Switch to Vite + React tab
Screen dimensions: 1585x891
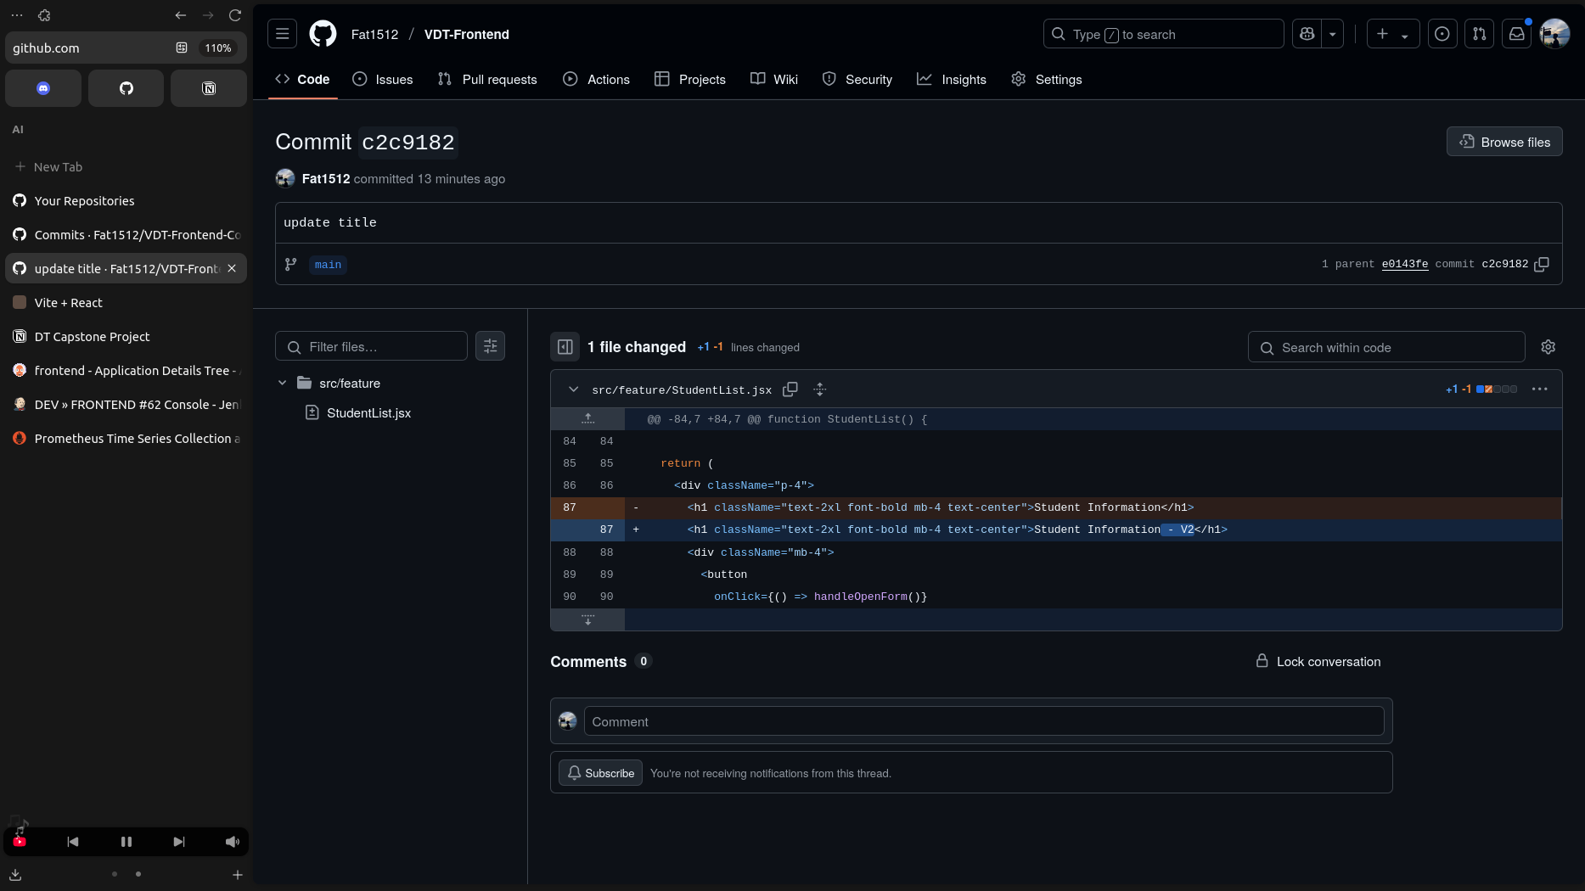coord(126,302)
